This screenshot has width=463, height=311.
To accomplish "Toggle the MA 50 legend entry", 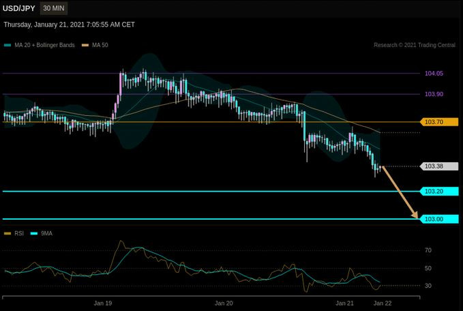I will (x=95, y=45).
